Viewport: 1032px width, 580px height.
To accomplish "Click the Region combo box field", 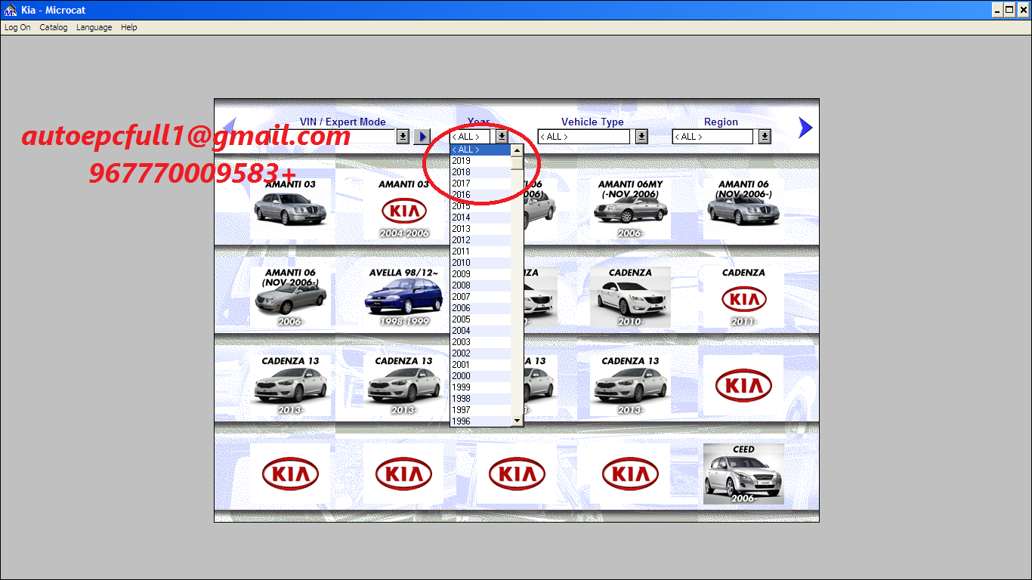I will coord(712,137).
